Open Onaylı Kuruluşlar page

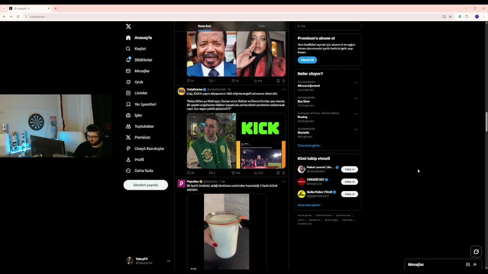145,148
